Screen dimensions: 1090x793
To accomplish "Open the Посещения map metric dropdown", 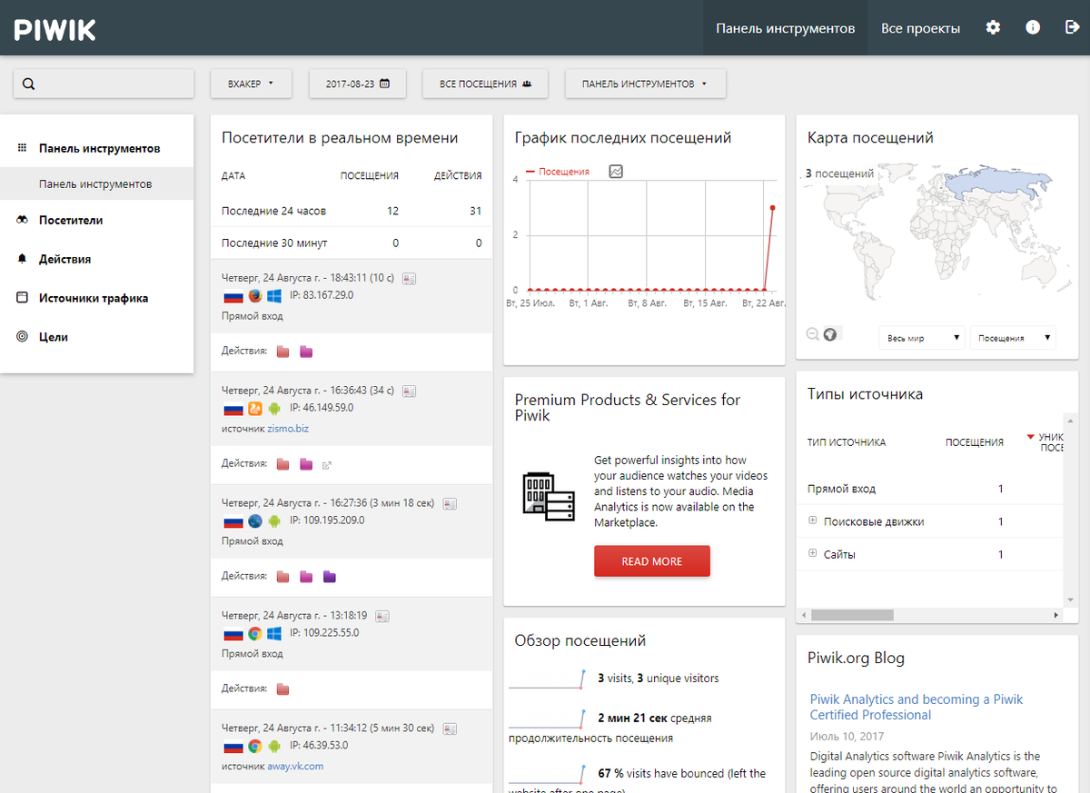I will (1013, 338).
